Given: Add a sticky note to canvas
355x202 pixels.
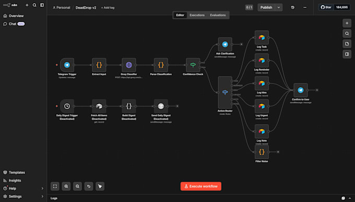Looking at the screenshot, I should pyautogui.click(x=347, y=44).
